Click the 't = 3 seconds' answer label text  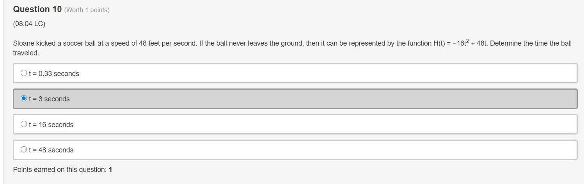tap(49, 99)
